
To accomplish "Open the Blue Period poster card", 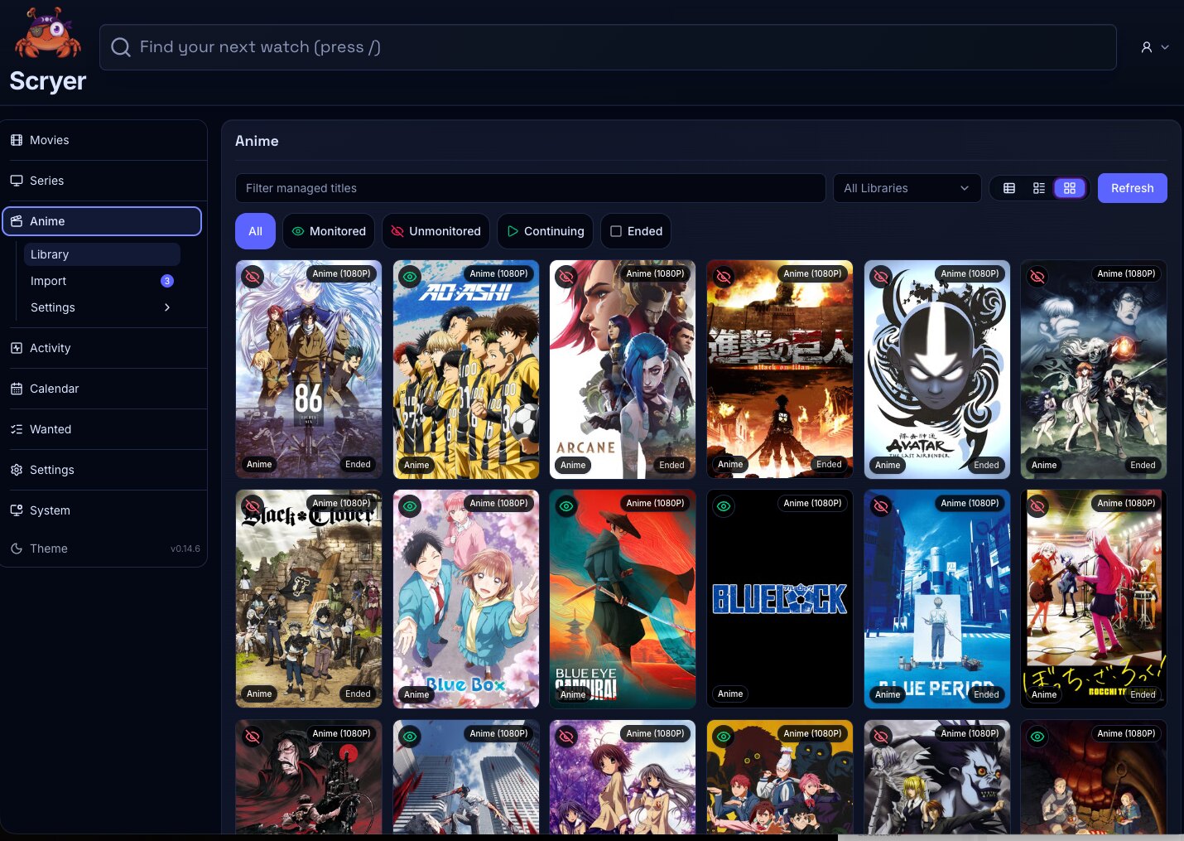I will pyautogui.click(x=937, y=599).
